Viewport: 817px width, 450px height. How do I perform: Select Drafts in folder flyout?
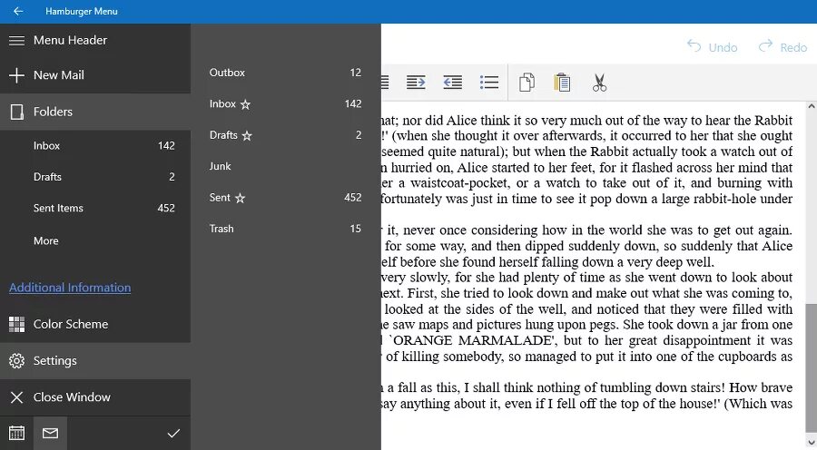tap(286, 135)
